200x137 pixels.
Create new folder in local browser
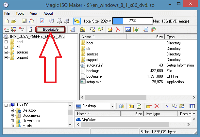pos(149,106)
